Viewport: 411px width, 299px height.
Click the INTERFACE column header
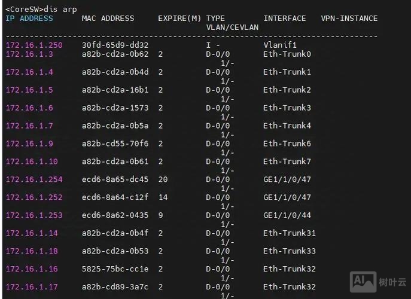pyautogui.click(x=284, y=19)
